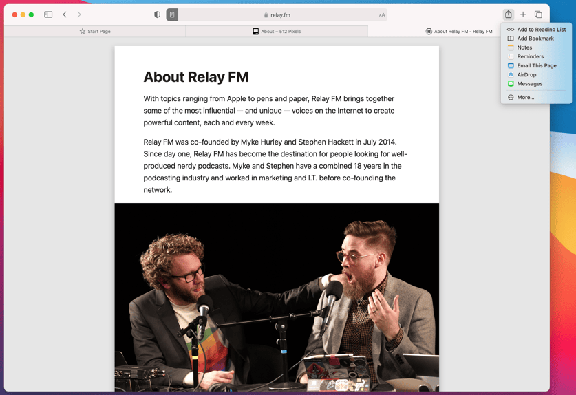Image resolution: width=576 pixels, height=395 pixels.
Task: Click the Reminders app icon
Action: pos(511,56)
